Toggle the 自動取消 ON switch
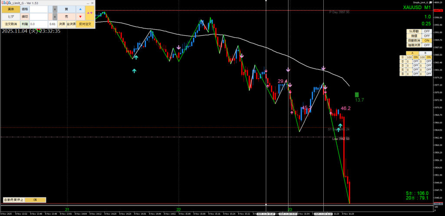The width and height of the screenshot is (445, 216). tap(427, 40)
